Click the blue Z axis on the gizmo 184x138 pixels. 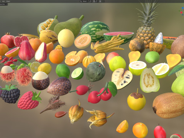[x=183, y=8]
